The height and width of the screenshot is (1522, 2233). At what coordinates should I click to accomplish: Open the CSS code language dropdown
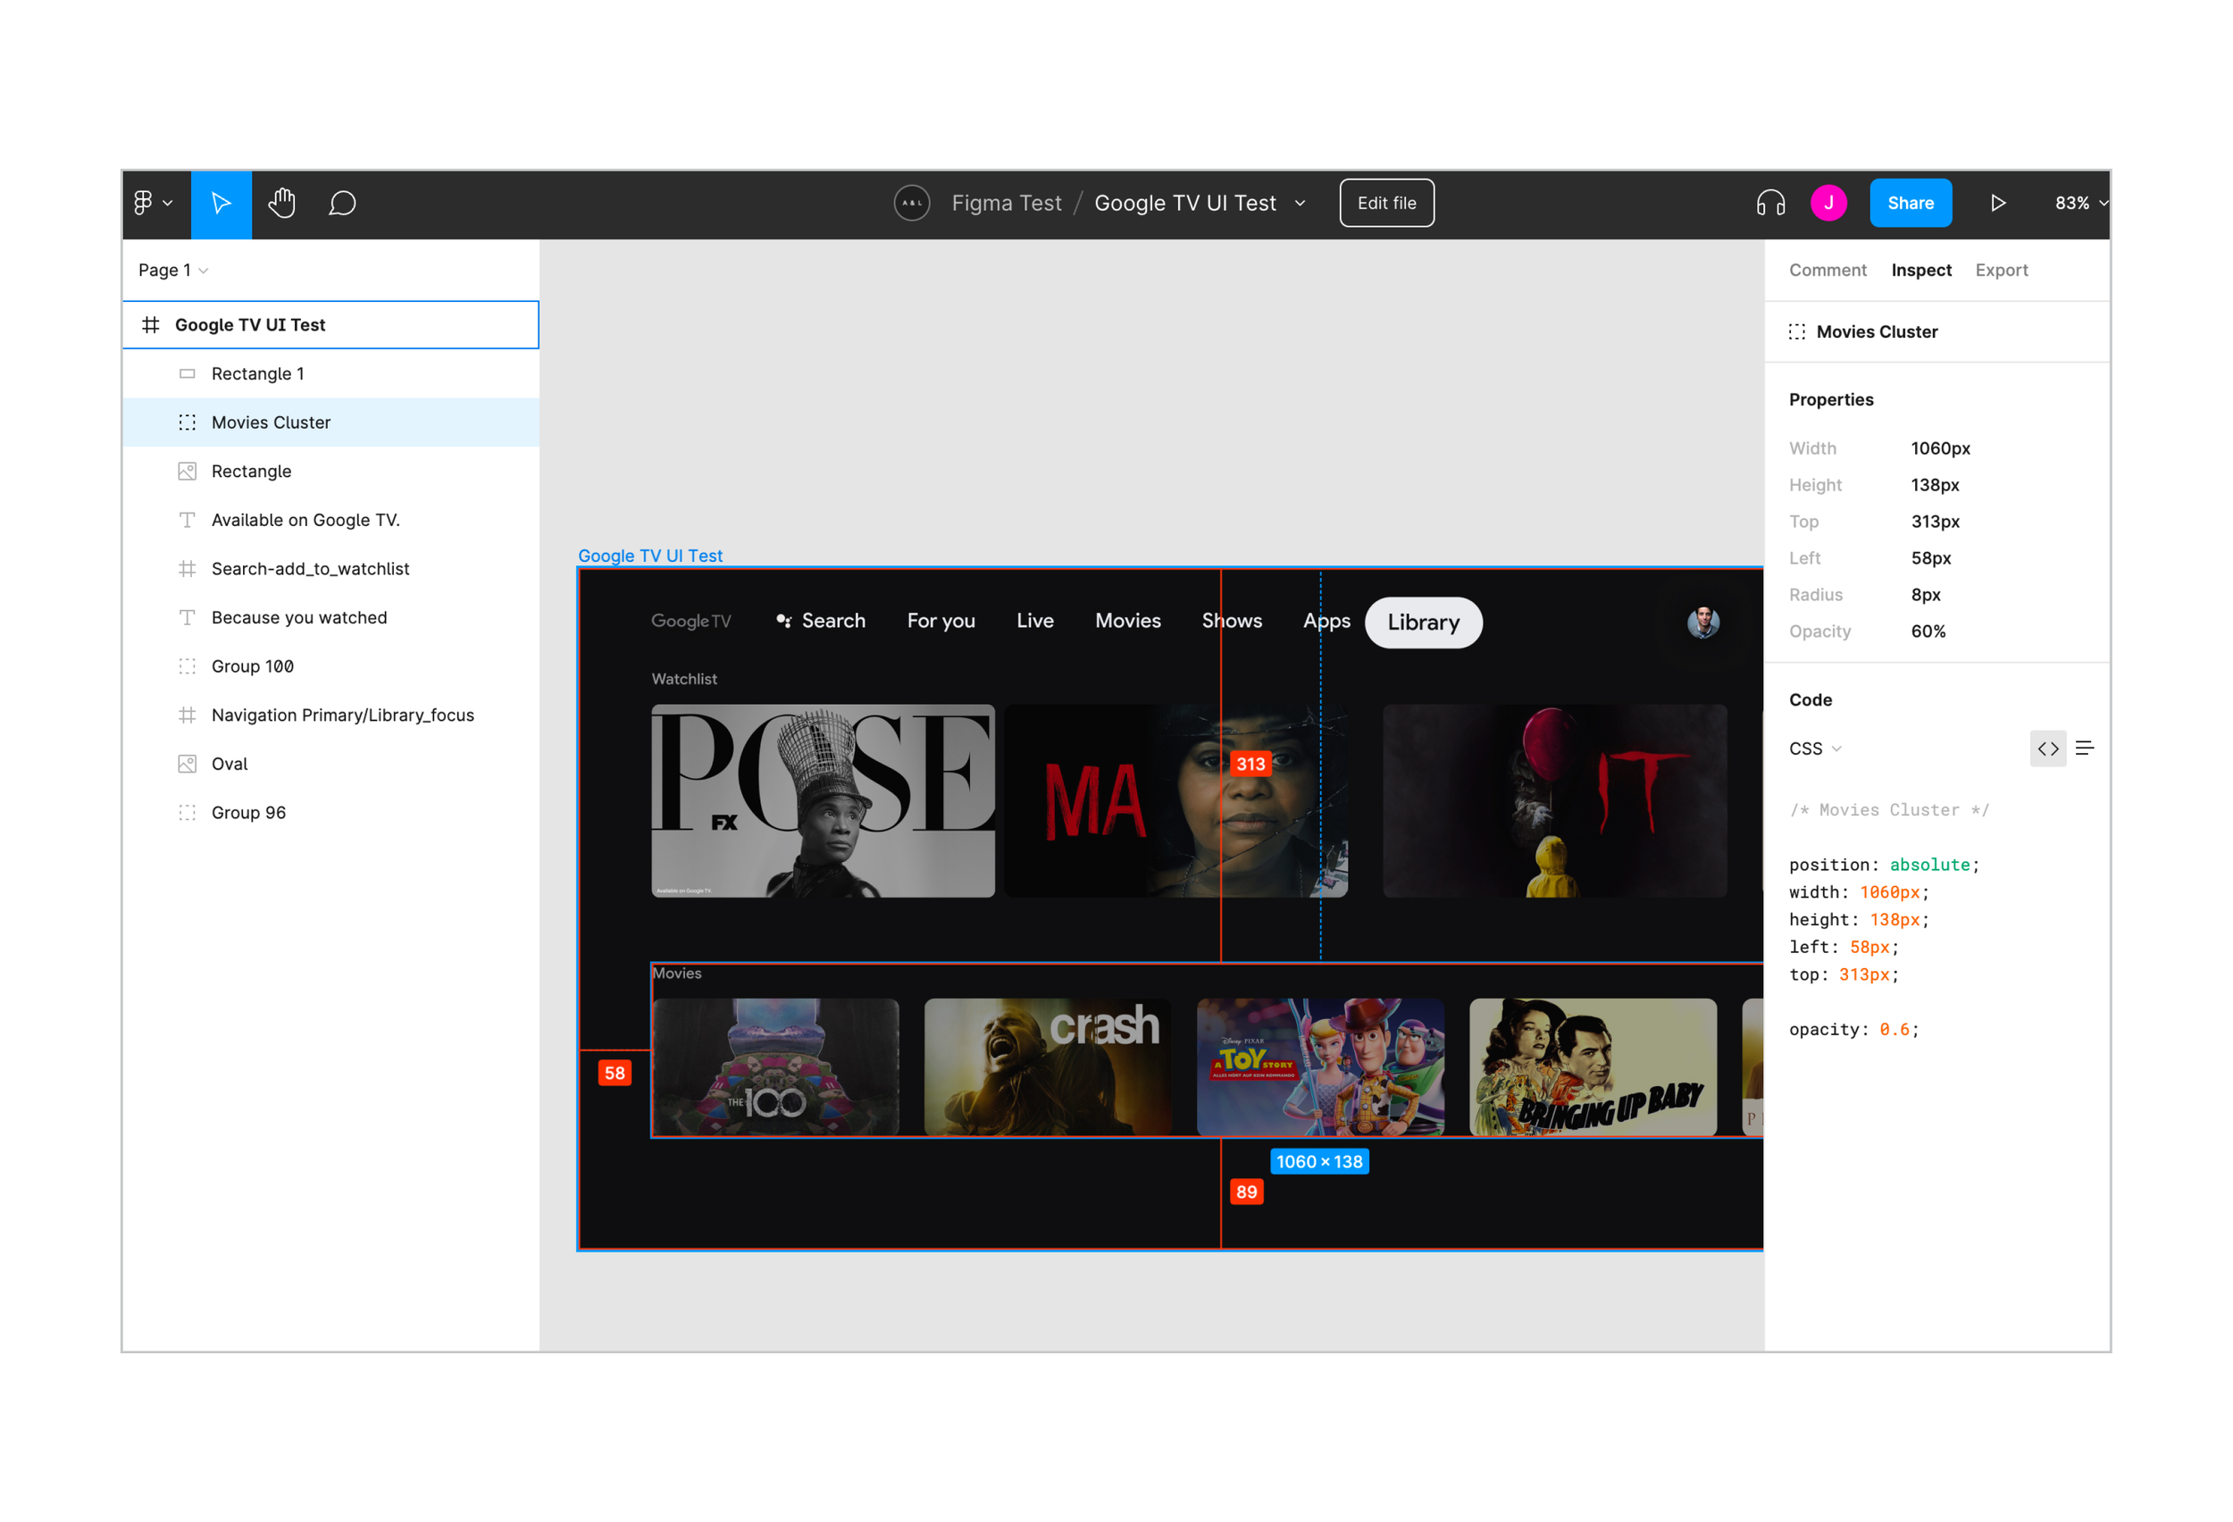pyautogui.click(x=1815, y=748)
